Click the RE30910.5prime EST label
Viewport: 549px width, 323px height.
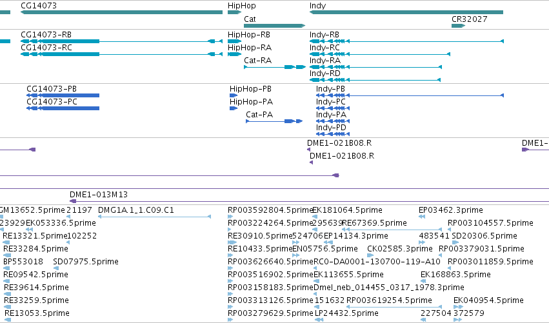coord(260,236)
